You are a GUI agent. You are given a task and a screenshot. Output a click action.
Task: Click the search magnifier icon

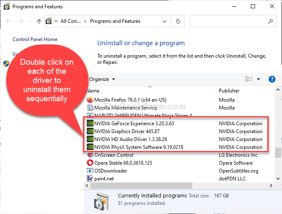pyautogui.click(x=270, y=22)
